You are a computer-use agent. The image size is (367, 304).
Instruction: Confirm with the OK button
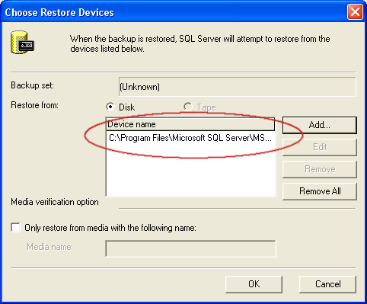[x=254, y=284]
